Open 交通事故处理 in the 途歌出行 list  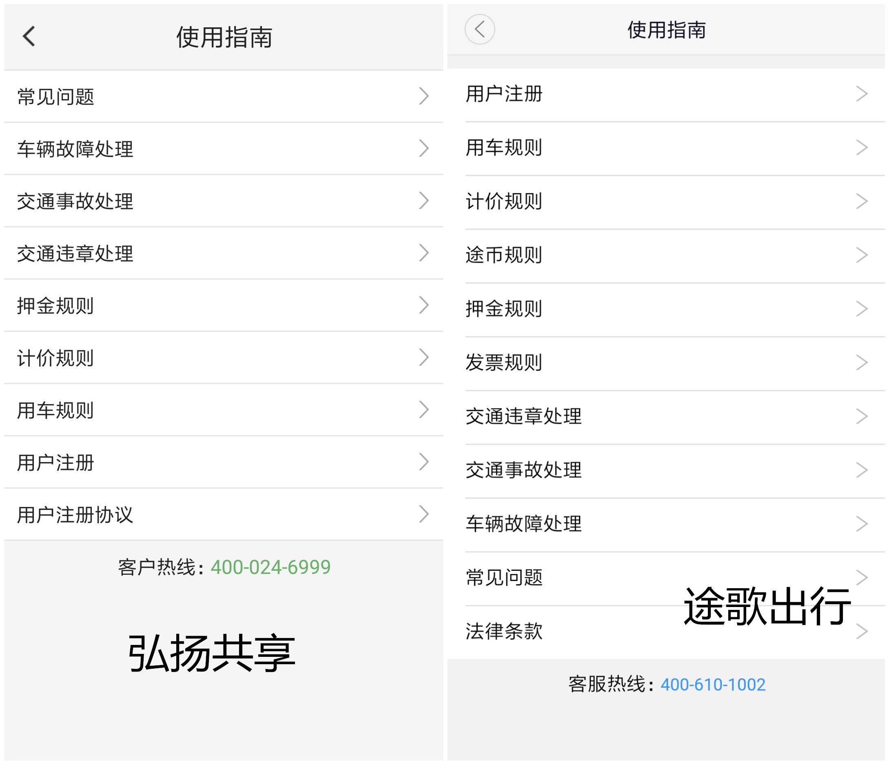[666, 471]
